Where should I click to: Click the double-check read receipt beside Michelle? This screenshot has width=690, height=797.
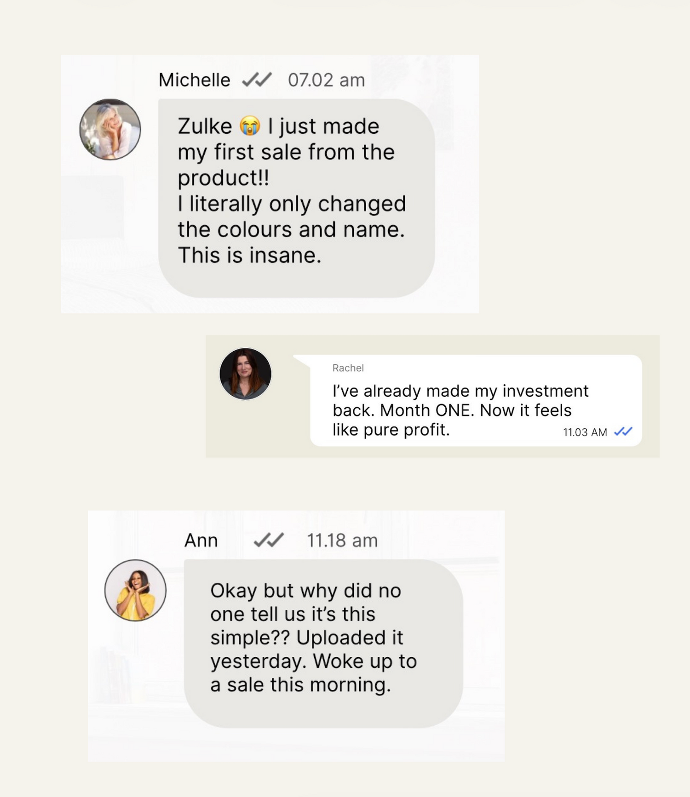point(257,80)
